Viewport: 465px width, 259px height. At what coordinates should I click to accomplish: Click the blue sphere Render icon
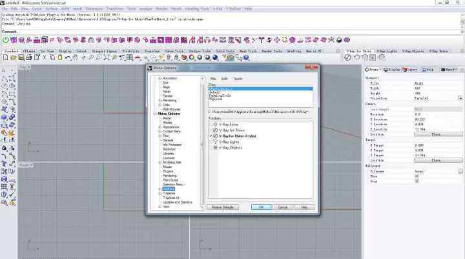(x=215, y=57)
